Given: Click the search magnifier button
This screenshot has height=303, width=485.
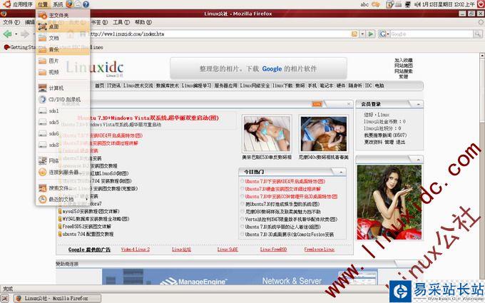Looking at the screenshot, I should [x=478, y=34].
